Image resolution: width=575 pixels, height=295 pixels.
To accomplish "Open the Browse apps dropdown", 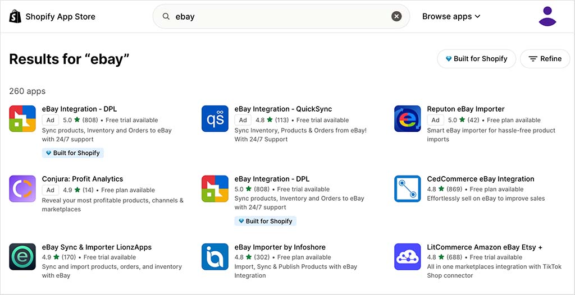I will [x=451, y=16].
